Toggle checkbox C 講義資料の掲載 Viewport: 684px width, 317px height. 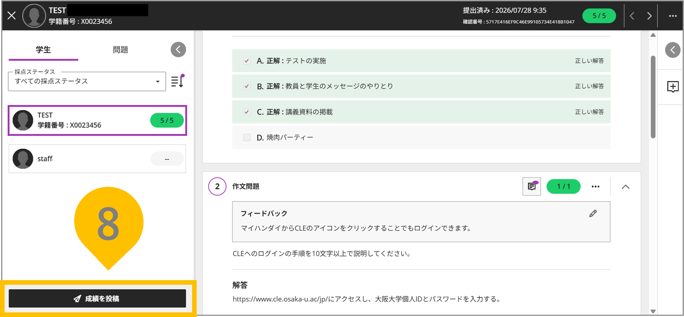coord(246,112)
